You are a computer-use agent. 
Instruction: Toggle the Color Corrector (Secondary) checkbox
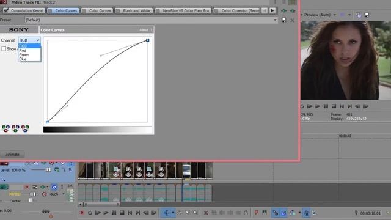point(216,11)
